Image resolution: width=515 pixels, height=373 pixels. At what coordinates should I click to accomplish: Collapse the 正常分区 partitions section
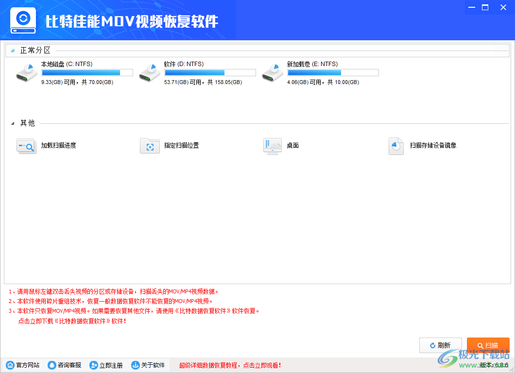tap(13, 50)
